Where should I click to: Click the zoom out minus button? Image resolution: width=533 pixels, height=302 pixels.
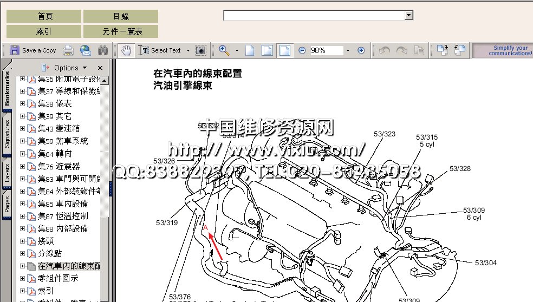point(302,50)
